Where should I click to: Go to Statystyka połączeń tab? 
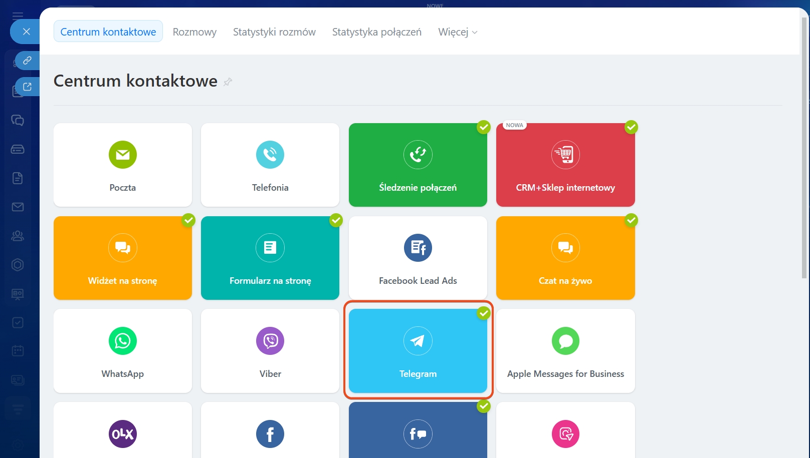pos(376,32)
